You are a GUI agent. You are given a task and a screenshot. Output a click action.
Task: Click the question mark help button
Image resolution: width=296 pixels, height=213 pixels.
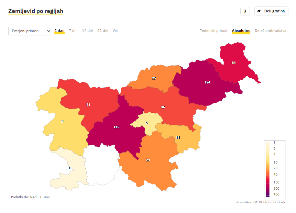[x=245, y=11]
